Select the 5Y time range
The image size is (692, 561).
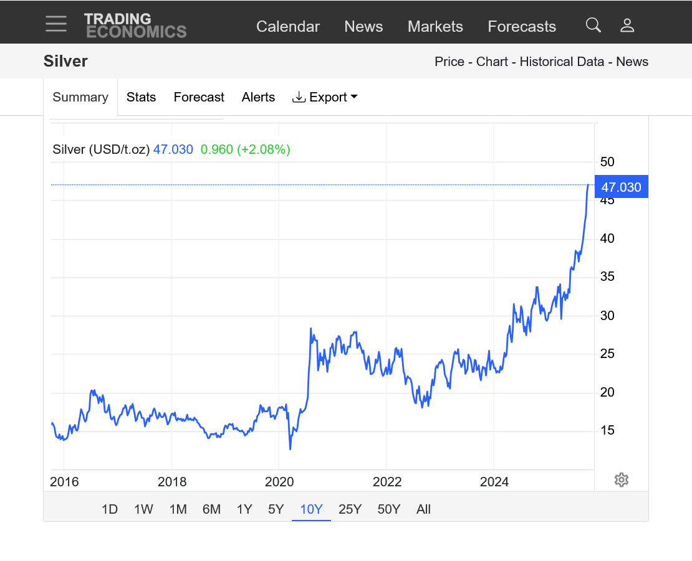point(276,509)
